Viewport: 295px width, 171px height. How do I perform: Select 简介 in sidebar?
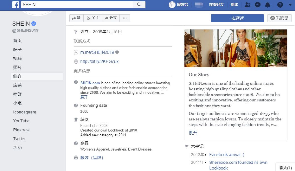click(x=37, y=76)
